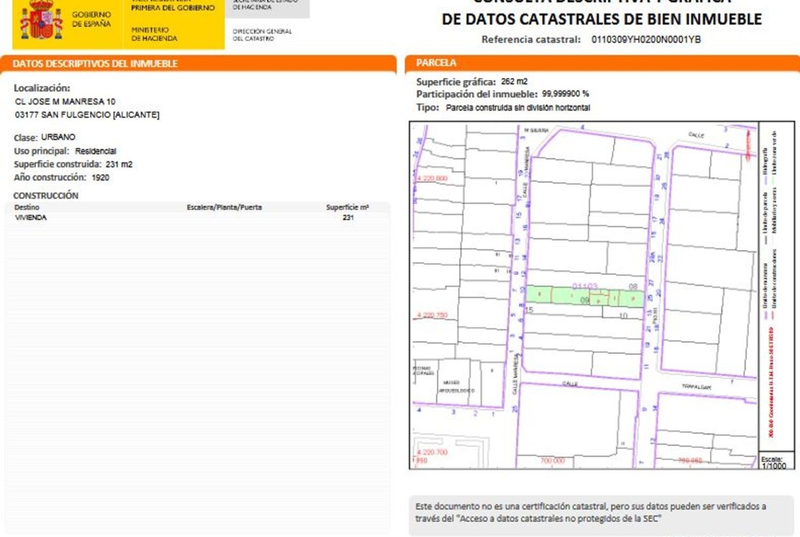Screen dimensions: 800x537
Task: Click the 4.220.750 coordinate label on map
Action: point(431,315)
